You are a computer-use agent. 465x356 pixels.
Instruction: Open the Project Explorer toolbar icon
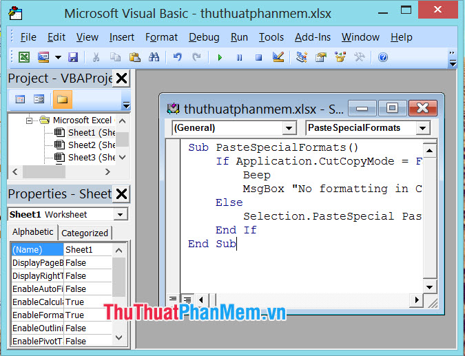(x=302, y=57)
